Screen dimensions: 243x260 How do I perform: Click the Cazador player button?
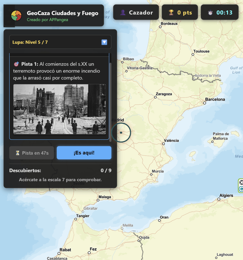(136, 12)
